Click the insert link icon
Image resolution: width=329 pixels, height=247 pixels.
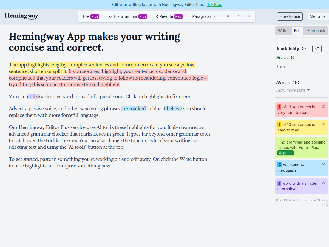tap(248, 16)
